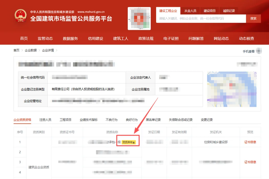Screen dimensions: 269x179
Task: Open 电子证照 navigation menu item
Action: point(171,39)
